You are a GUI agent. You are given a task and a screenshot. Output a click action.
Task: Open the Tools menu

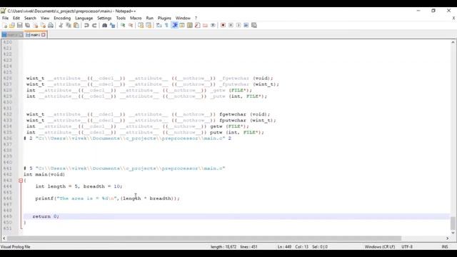(121, 18)
